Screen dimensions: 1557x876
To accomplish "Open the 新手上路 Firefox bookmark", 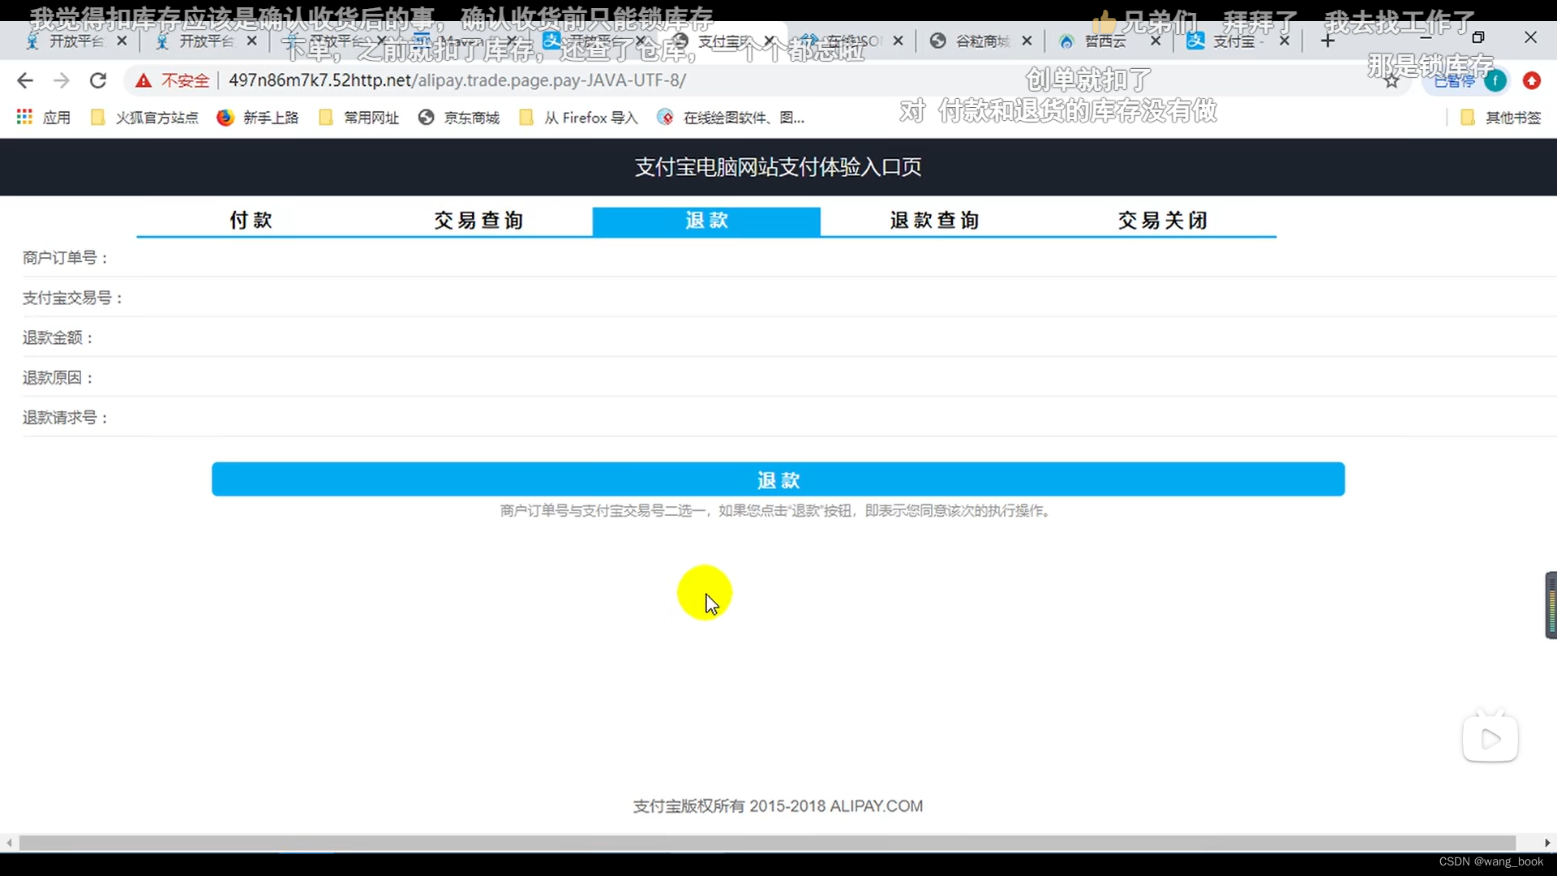I will point(258,118).
